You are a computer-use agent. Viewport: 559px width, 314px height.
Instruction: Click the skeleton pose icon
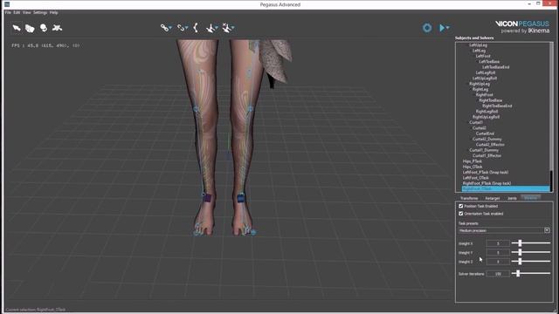210,28
